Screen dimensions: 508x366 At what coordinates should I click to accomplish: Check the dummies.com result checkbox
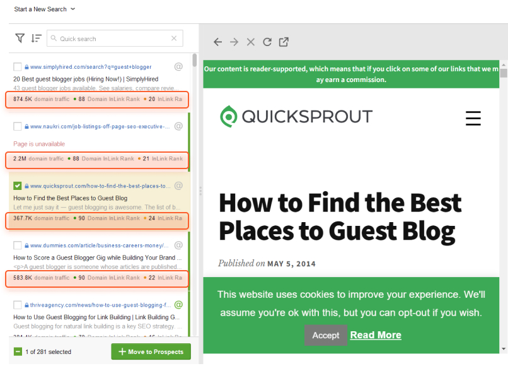[18, 245]
